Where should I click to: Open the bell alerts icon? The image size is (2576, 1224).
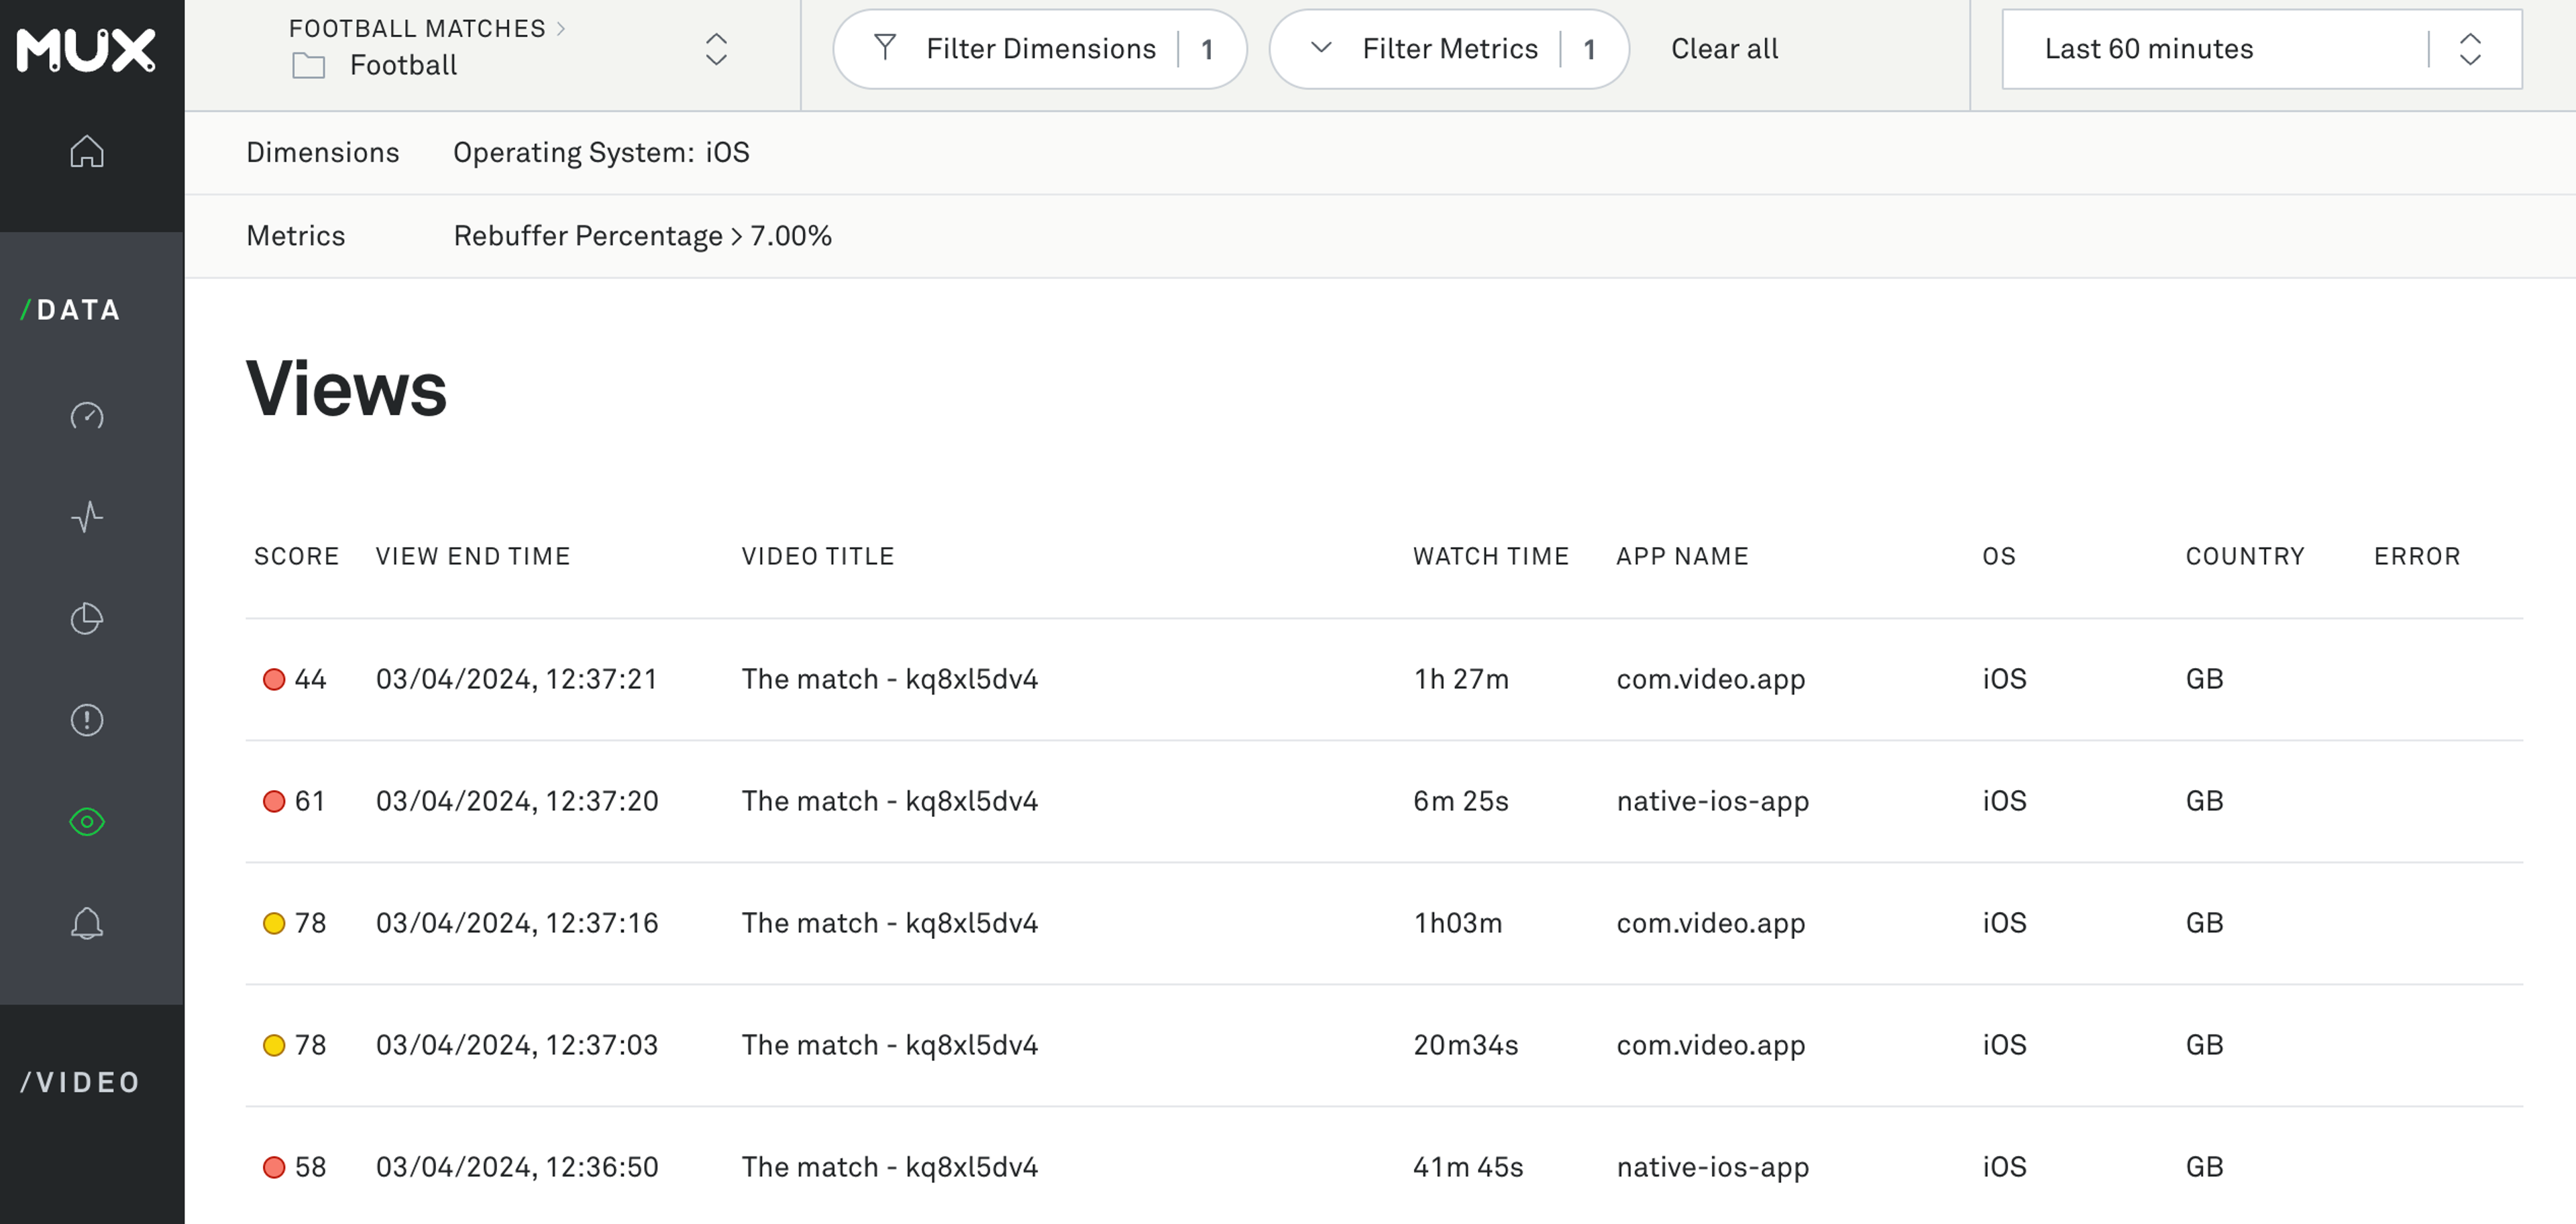click(87, 923)
